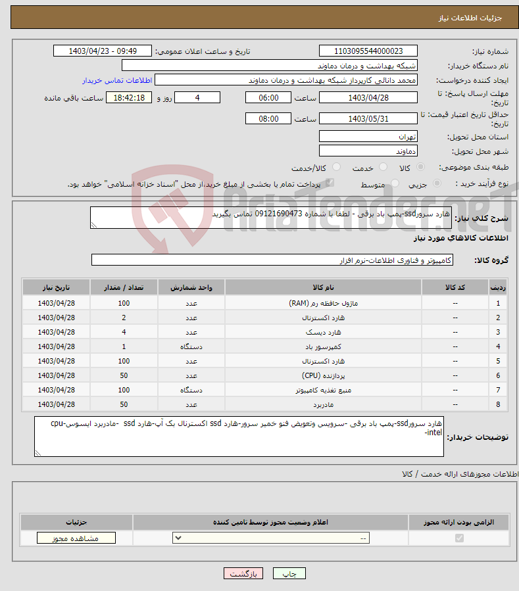The height and width of the screenshot is (591, 519).
Task: Select the مادربرد row
Action: pyautogui.click(x=265, y=404)
